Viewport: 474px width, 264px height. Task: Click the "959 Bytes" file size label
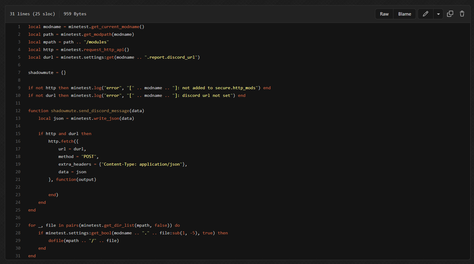click(x=75, y=14)
